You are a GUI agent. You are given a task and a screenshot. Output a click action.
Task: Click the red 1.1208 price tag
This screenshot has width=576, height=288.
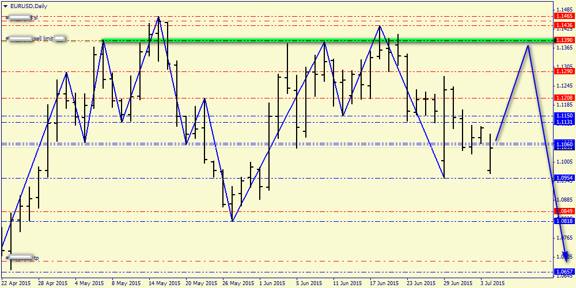pos(564,98)
